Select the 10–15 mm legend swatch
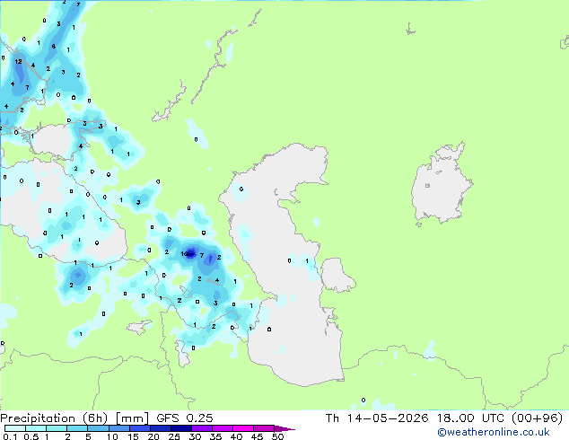 click(118, 428)
